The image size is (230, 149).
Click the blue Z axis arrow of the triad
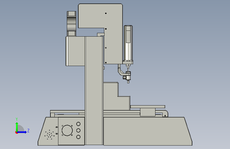pos(22,132)
